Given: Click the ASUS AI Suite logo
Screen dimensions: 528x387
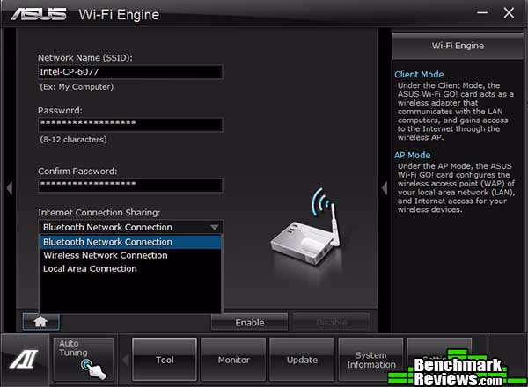Looking at the screenshot, I should [24, 359].
